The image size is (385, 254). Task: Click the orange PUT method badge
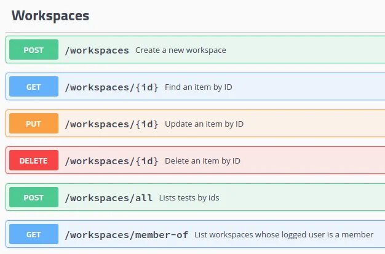[34, 124]
